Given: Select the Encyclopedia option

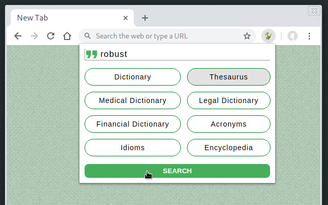Looking at the screenshot, I should pos(229,148).
